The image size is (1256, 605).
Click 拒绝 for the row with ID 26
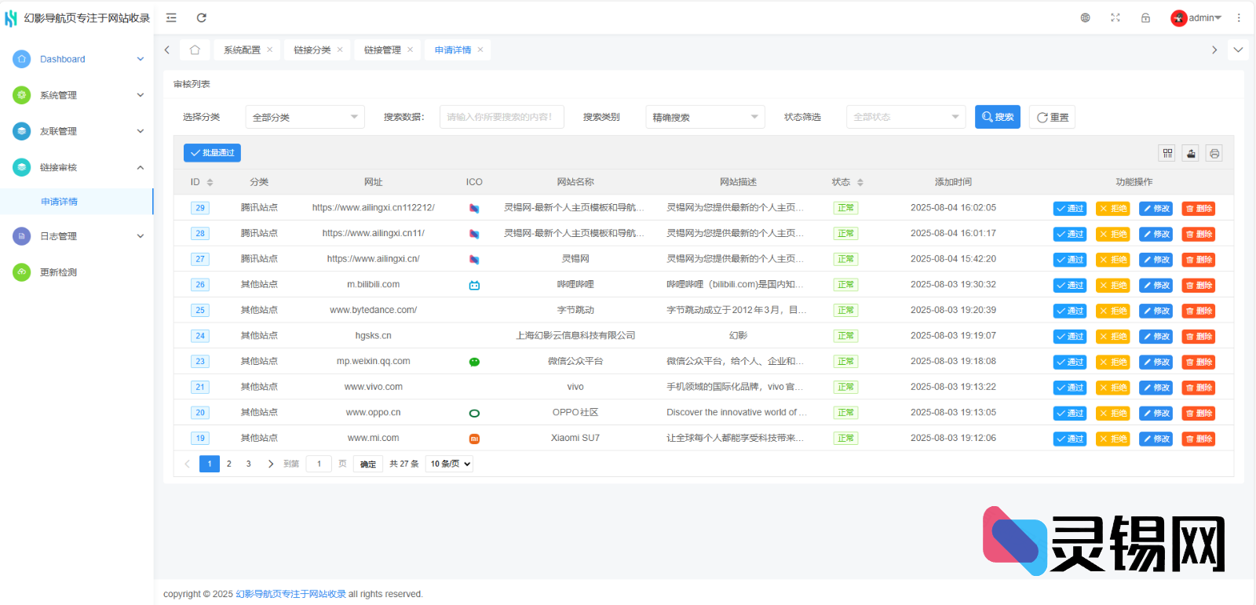[x=1112, y=285]
